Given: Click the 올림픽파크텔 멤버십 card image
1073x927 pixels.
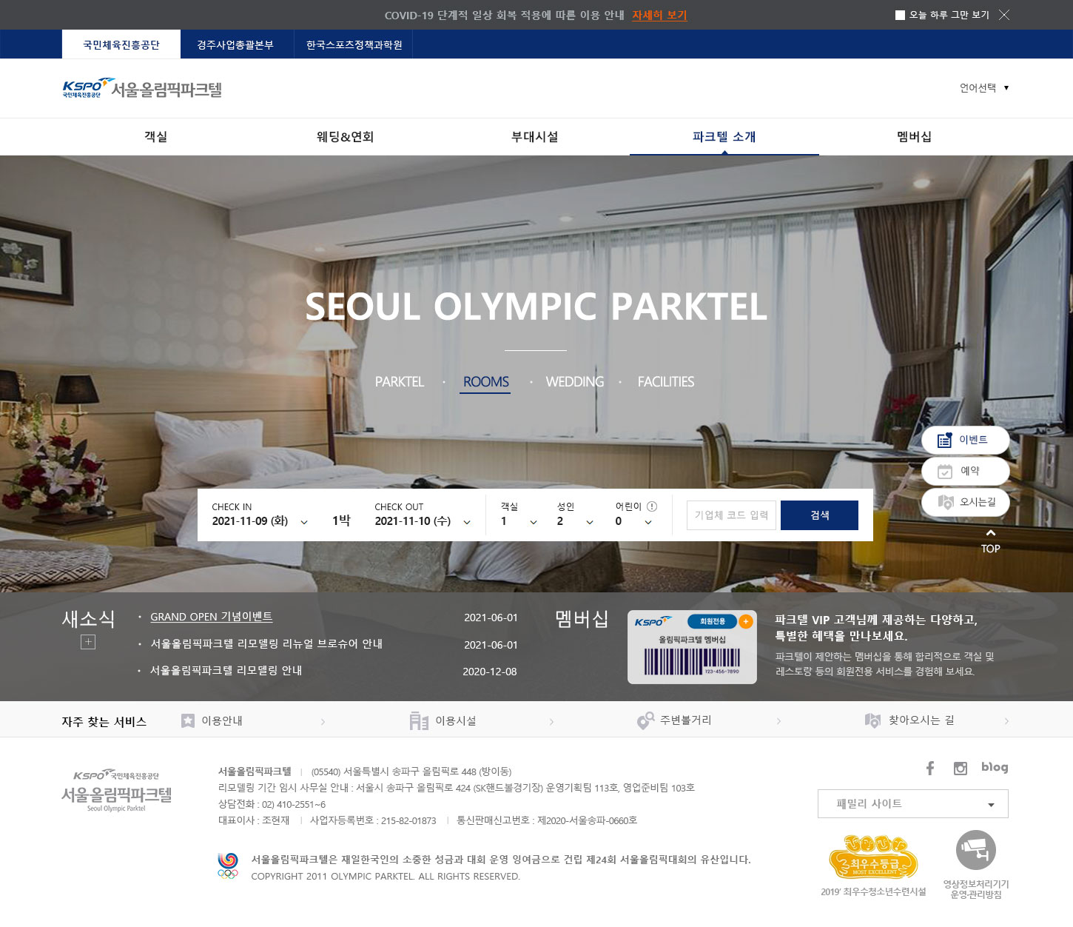Looking at the screenshot, I should coord(692,647).
